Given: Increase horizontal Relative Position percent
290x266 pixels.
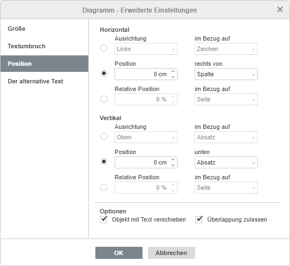Looking at the screenshot, I should point(173,97).
